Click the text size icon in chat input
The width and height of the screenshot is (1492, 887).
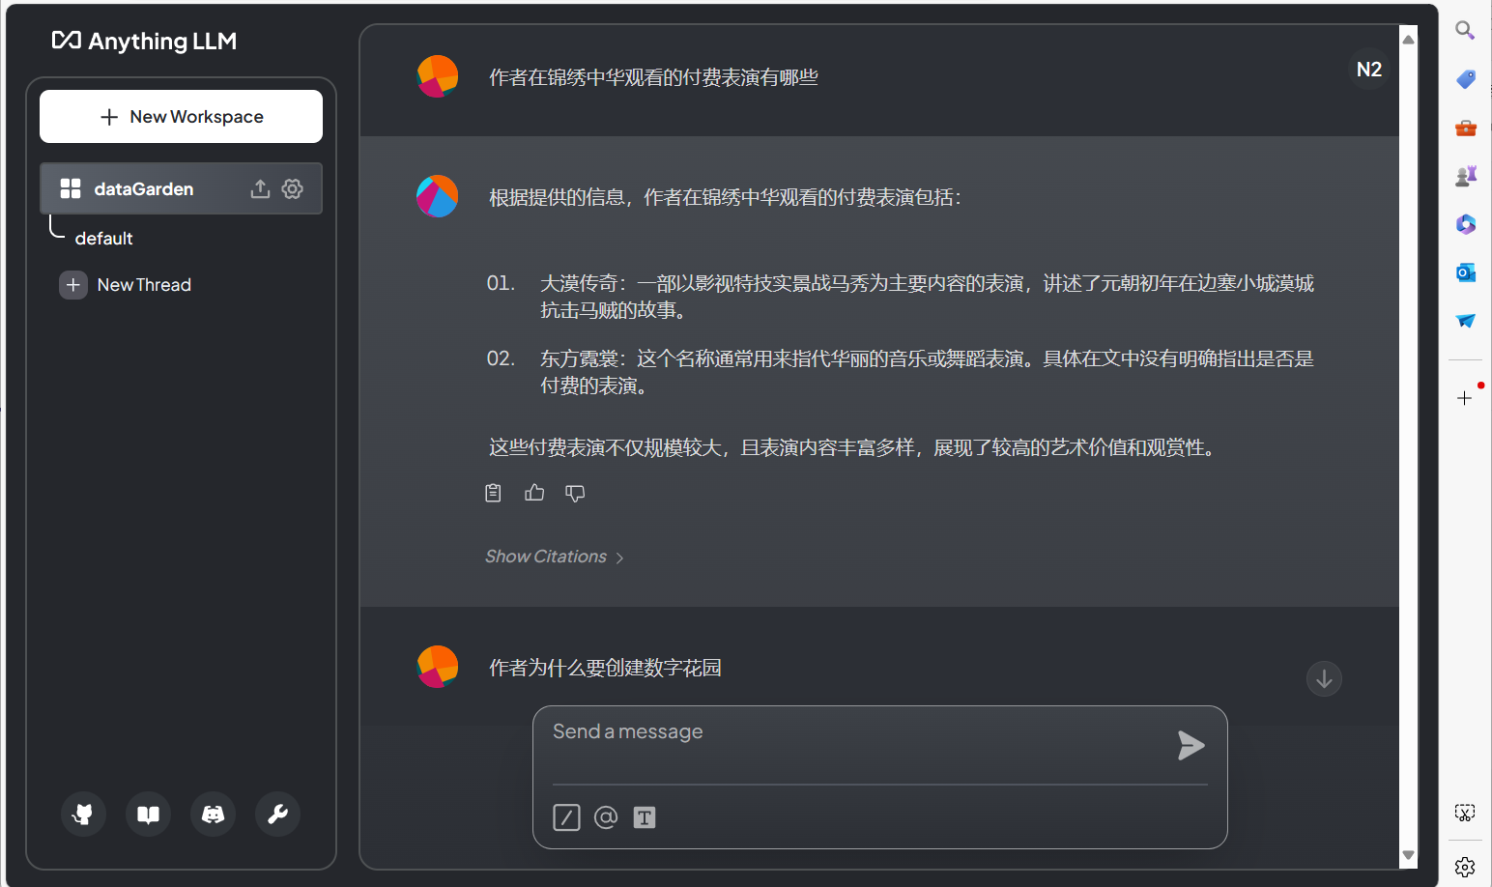(645, 817)
